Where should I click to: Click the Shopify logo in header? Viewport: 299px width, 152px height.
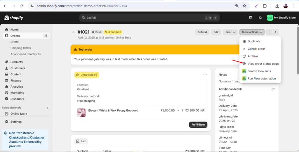tap(14, 18)
